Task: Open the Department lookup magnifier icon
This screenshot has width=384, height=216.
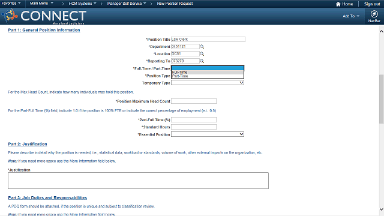Action: click(202, 47)
